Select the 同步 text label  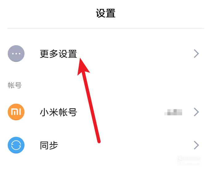coord(49,145)
